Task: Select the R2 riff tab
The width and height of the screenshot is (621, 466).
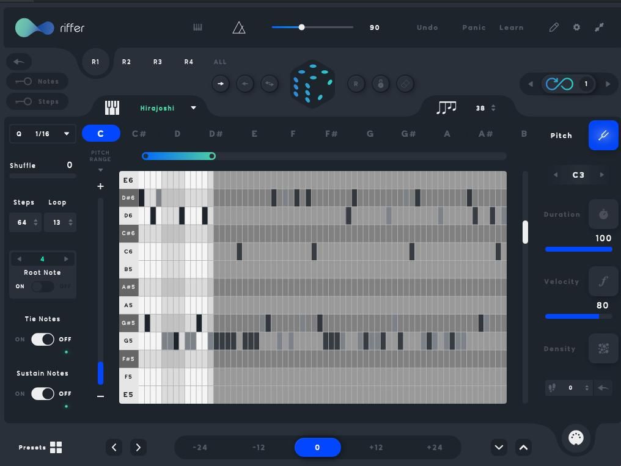Action: pos(127,62)
